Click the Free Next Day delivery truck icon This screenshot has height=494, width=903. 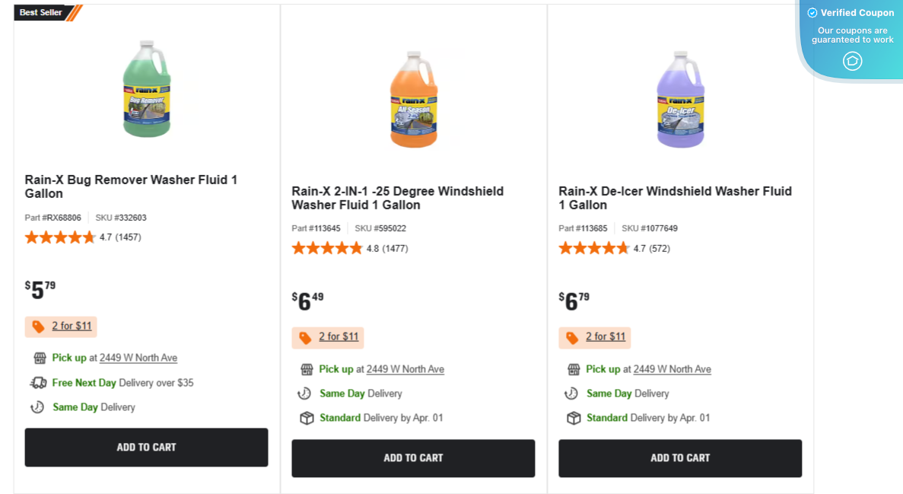click(x=39, y=383)
